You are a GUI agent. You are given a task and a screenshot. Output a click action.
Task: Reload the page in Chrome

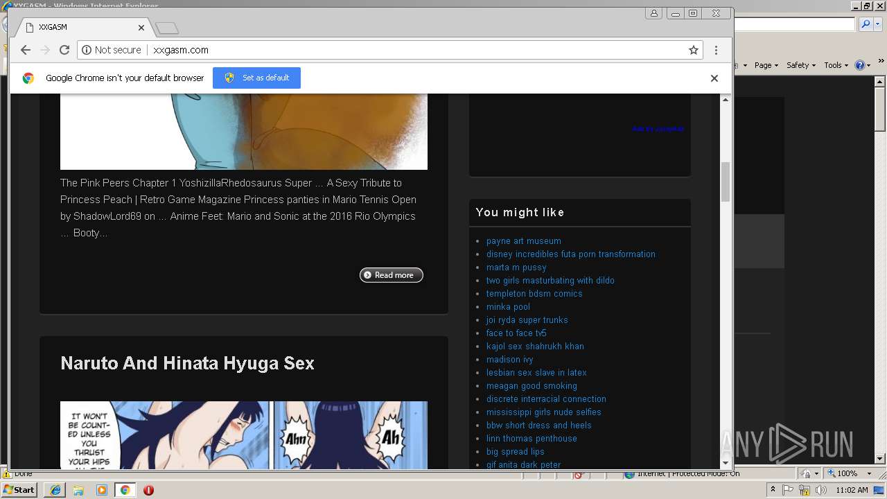click(64, 50)
